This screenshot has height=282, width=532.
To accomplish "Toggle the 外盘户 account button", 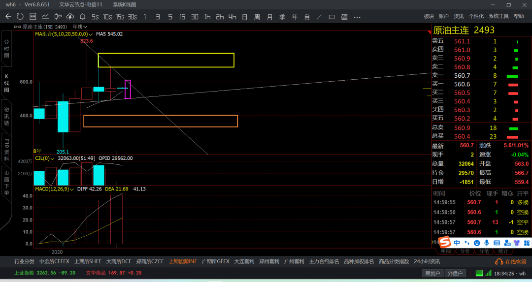I will [455, 273].
